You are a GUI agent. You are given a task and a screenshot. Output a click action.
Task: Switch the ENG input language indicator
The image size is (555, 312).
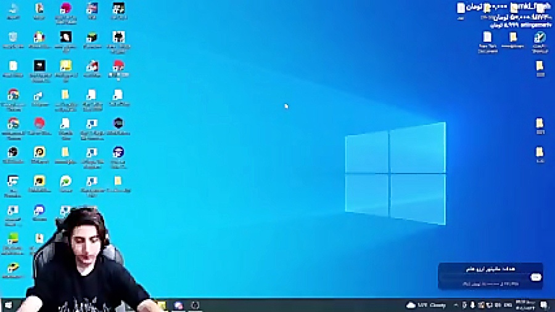(x=508, y=305)
